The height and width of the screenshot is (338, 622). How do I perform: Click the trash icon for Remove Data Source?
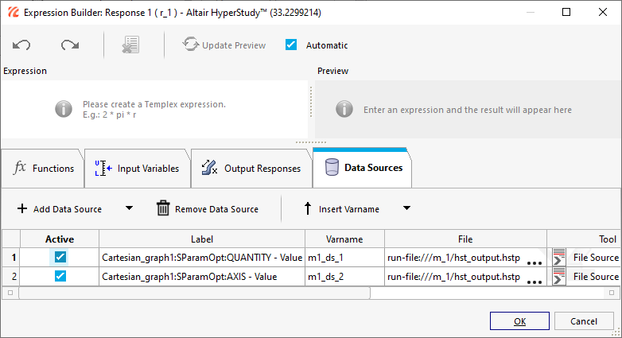tap(163, 209)
